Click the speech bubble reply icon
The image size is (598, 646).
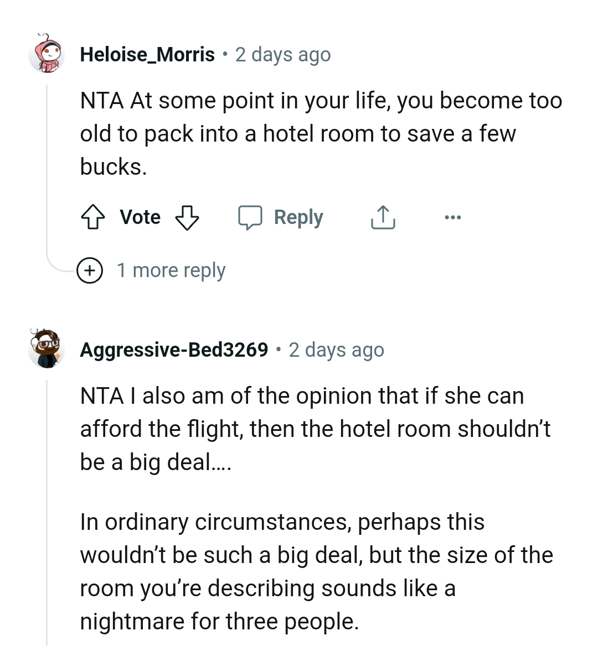click(x=250, y=217)
